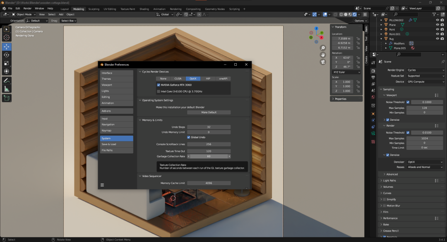
Task: Select HIP as render device type
Action: [208, 79]
